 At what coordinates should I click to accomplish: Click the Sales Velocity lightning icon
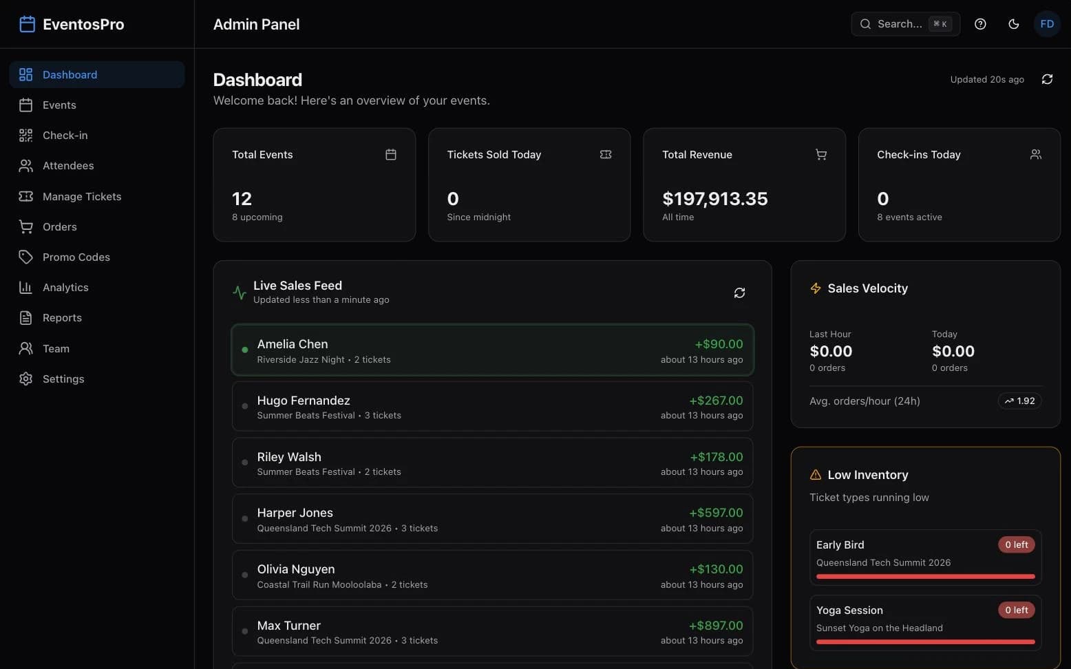(816, 288)
